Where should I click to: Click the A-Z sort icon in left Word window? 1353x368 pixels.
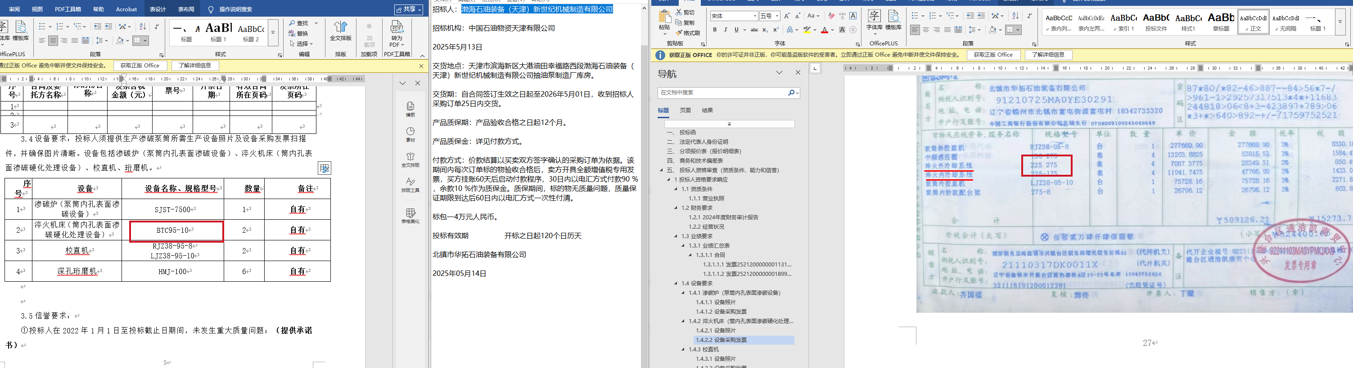[142, 26]
